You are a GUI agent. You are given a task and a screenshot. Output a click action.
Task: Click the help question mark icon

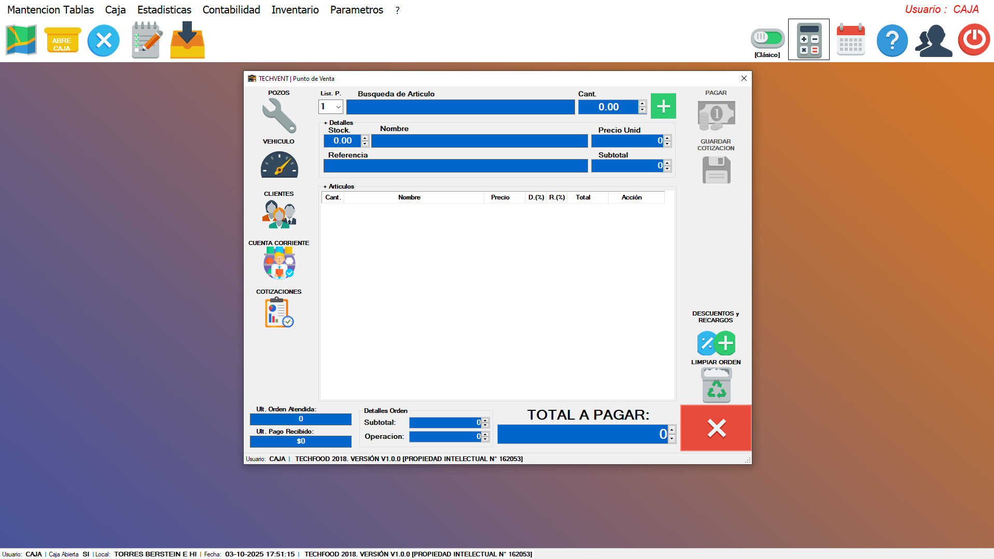(x=892, y=40)
